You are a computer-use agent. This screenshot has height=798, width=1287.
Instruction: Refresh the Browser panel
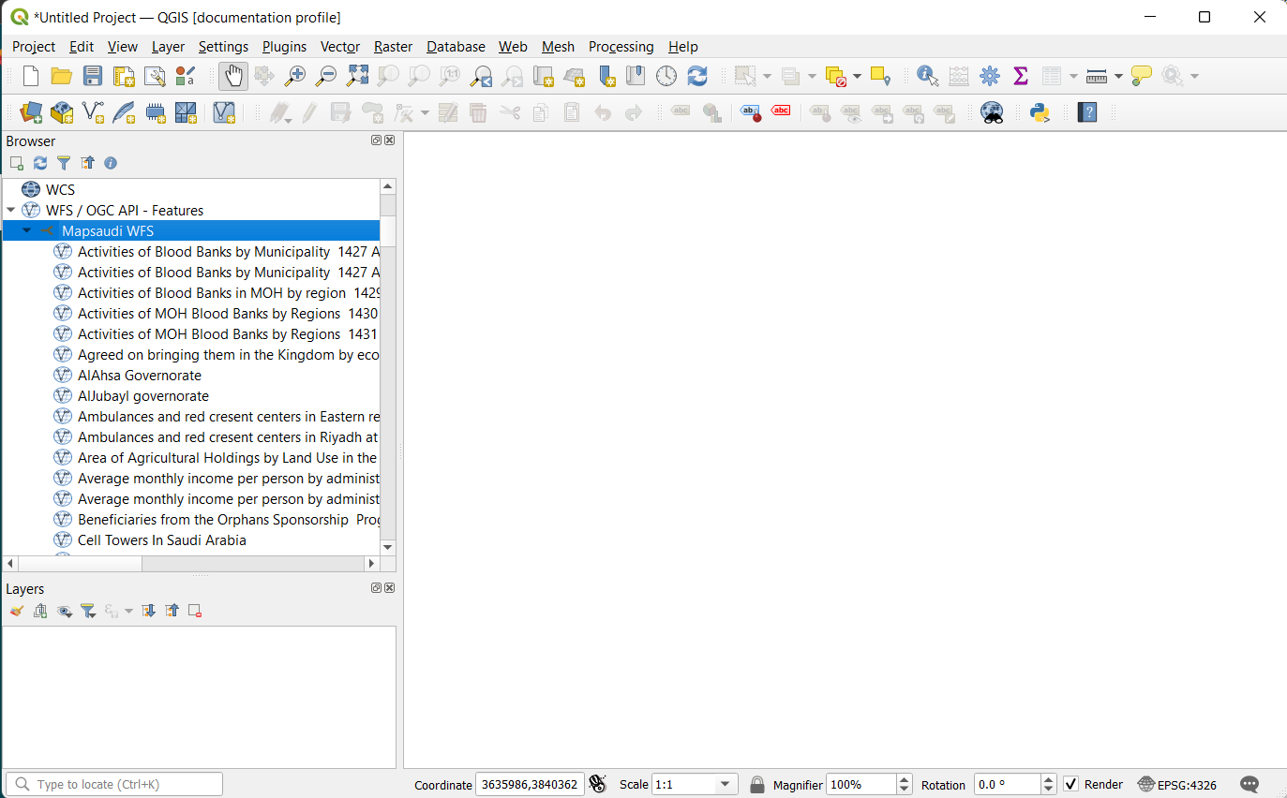coord(39,163)
